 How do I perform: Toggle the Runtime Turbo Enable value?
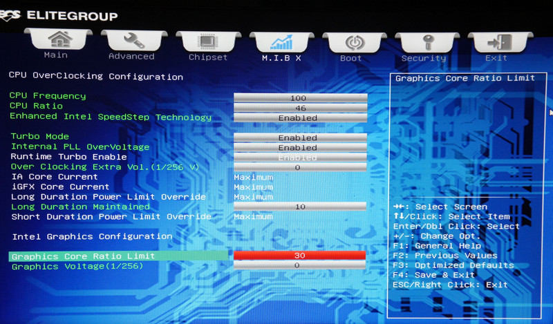[x=300, y=158]
